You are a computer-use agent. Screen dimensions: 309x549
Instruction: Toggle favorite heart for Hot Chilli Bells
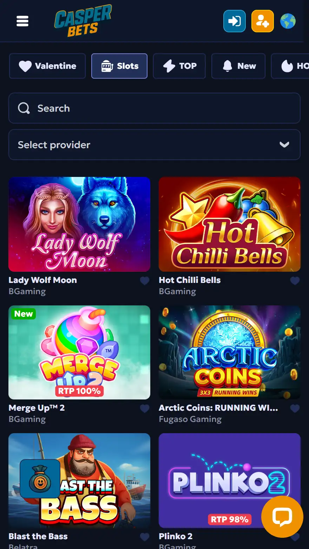(x=295, y=280)
